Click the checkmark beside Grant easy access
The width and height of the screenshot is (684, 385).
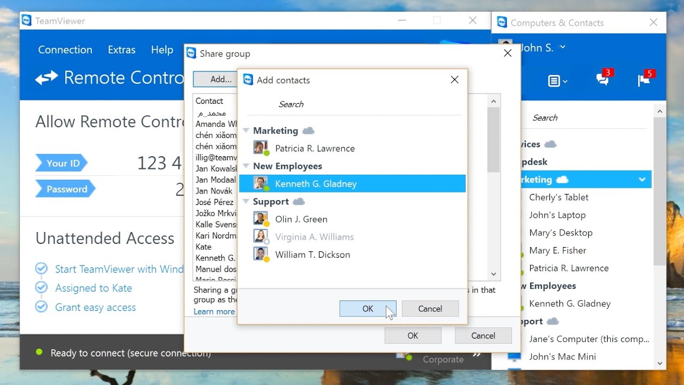coord(41,307)
